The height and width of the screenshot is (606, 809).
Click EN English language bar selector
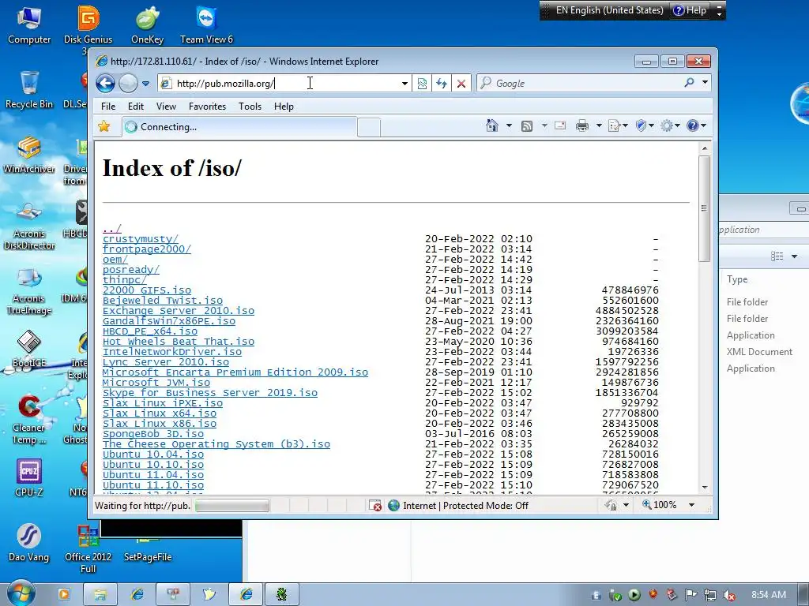tap(609, 10)
